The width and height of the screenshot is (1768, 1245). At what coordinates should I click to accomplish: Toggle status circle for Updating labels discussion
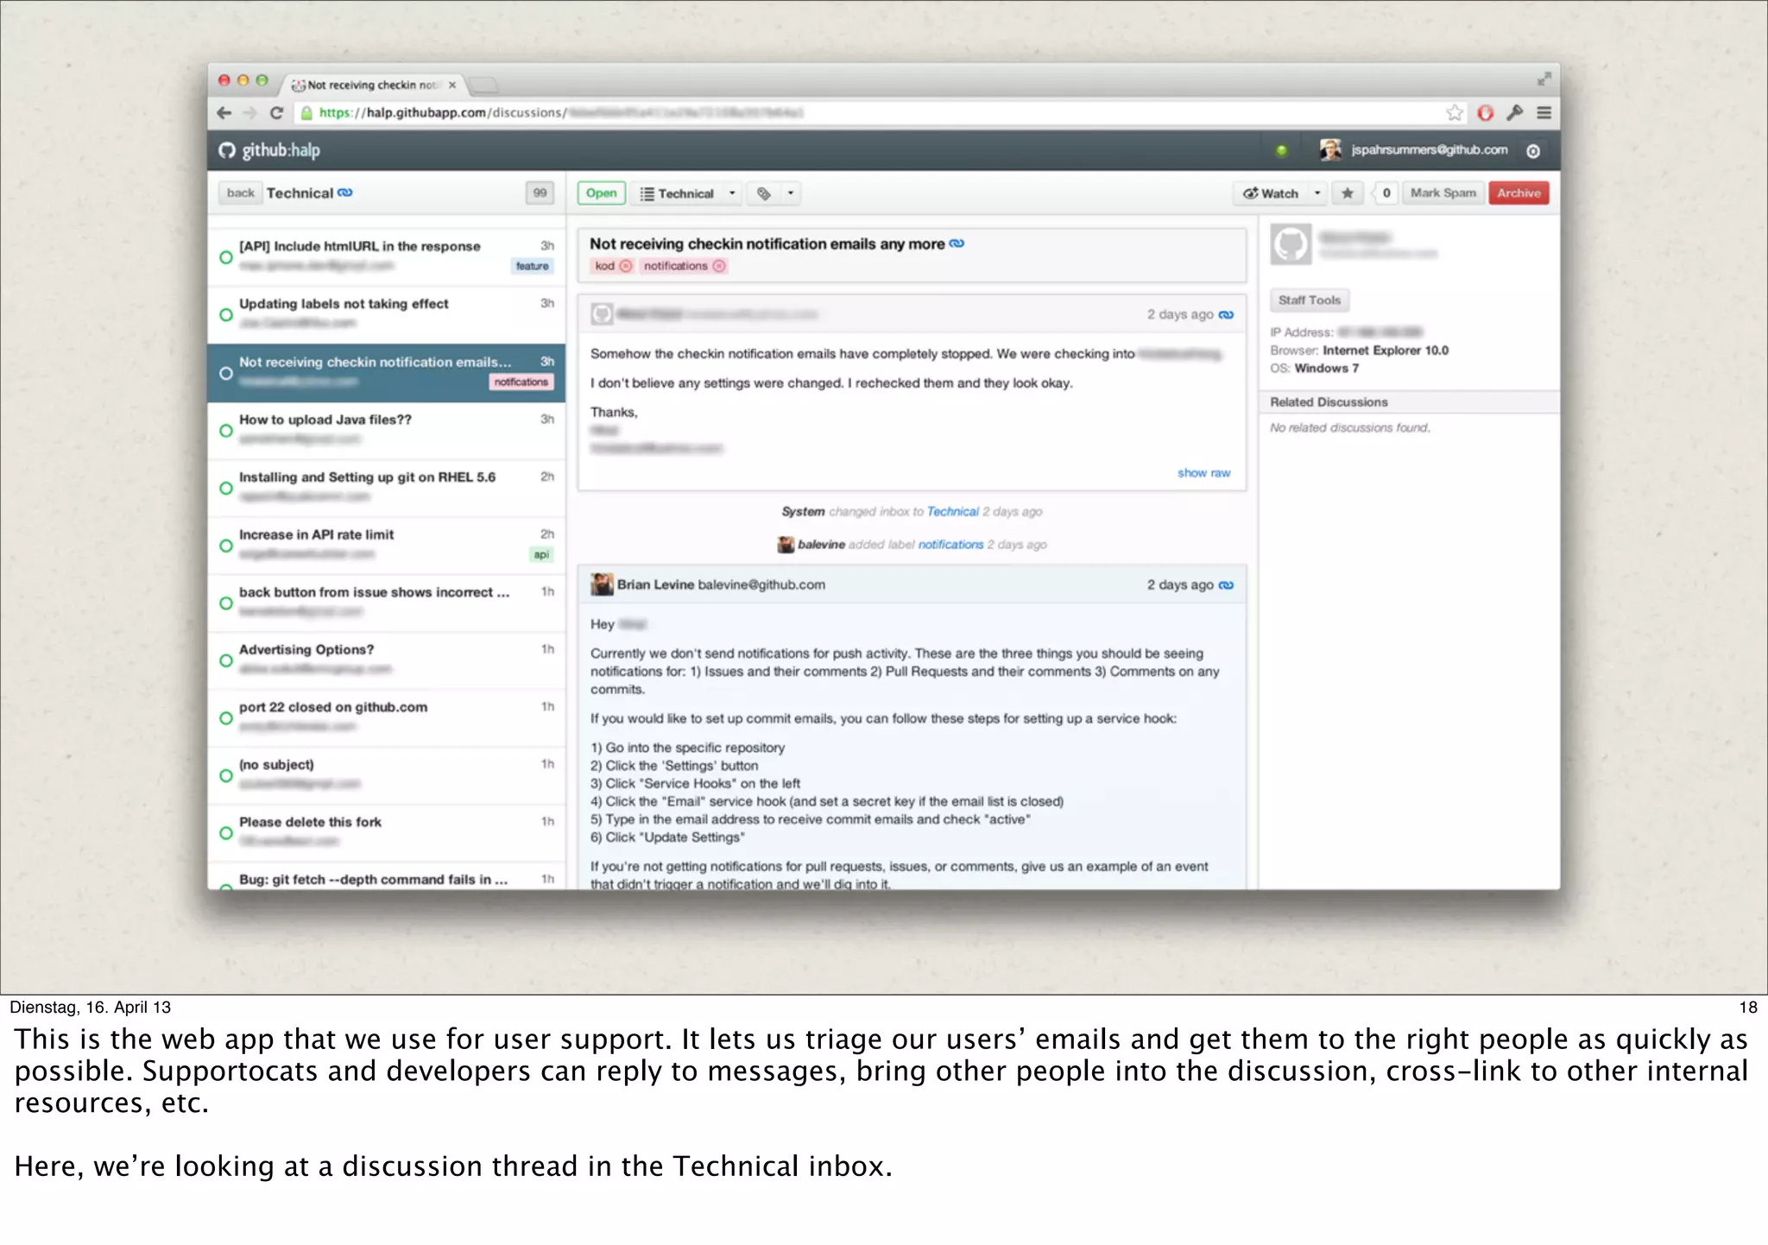(x=226, y=315)
